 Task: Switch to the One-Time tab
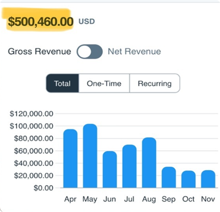click(104, 83)
